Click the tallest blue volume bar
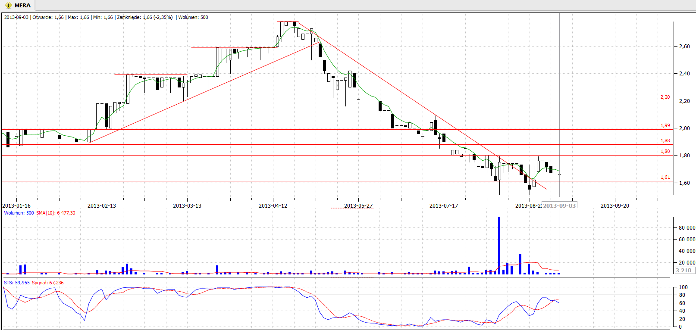The image size is (696, 330). (x=499, y=246)
